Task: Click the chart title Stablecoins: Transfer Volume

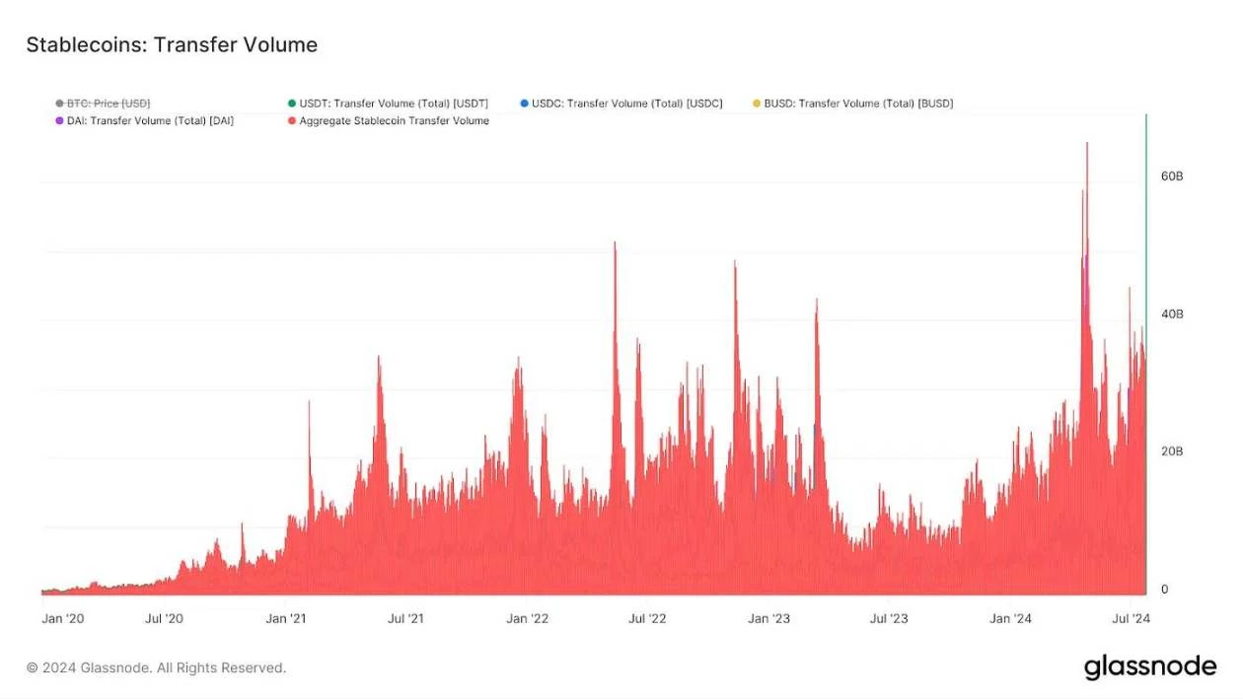Action: point(172,45)
